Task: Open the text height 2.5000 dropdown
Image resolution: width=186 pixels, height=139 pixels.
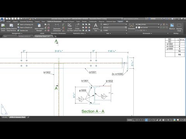Action: [126, 31]
